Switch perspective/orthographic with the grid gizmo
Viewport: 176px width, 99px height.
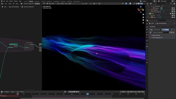[x=143, y=23]
